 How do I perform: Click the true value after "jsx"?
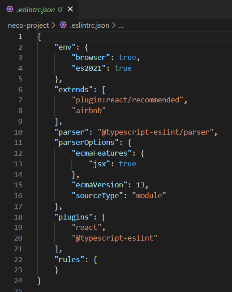128,164
